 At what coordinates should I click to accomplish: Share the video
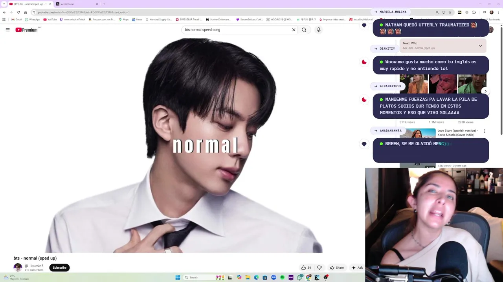tap(337, 268)
